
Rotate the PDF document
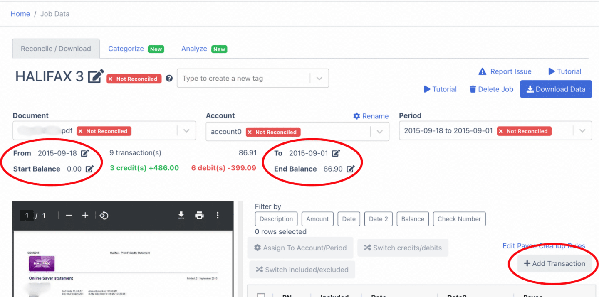(104, 215)
